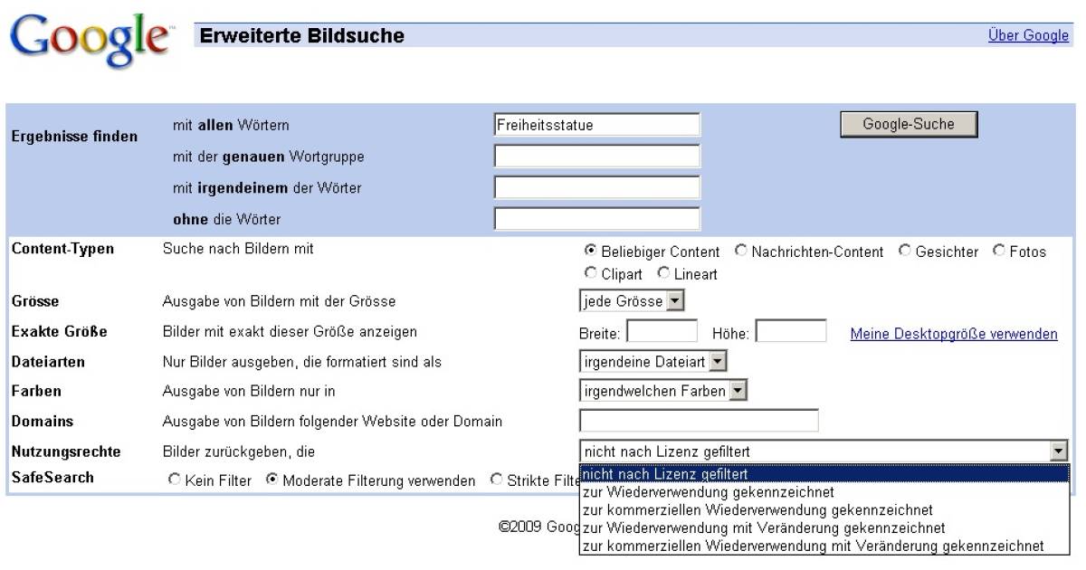Select the Clipart radio button

point(590,272)
